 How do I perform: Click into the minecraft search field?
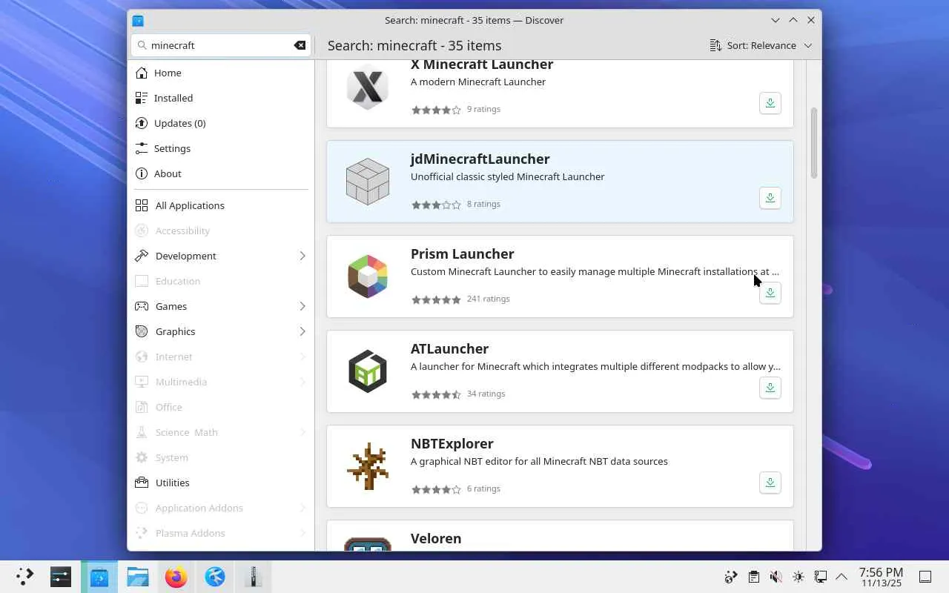[x=220, y=45]
